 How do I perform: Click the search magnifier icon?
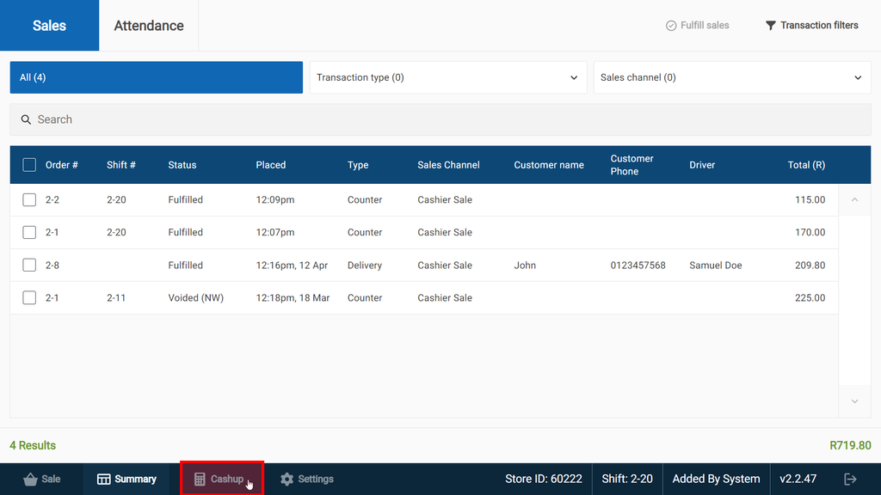[26, 119]
